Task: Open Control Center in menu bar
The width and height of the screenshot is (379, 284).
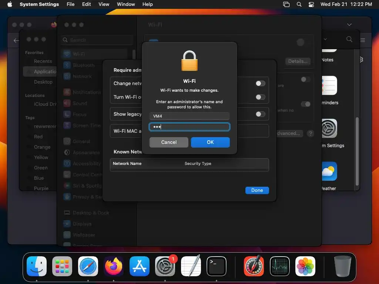Action: point(311,4)
